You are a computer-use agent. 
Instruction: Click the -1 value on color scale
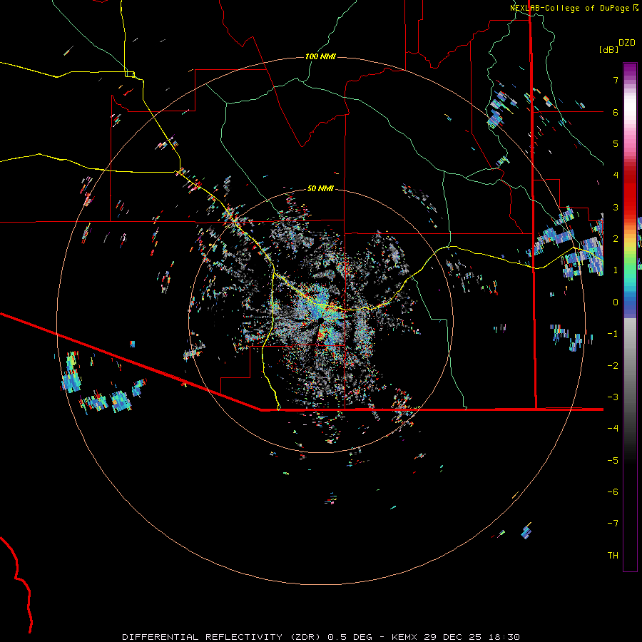613,334
